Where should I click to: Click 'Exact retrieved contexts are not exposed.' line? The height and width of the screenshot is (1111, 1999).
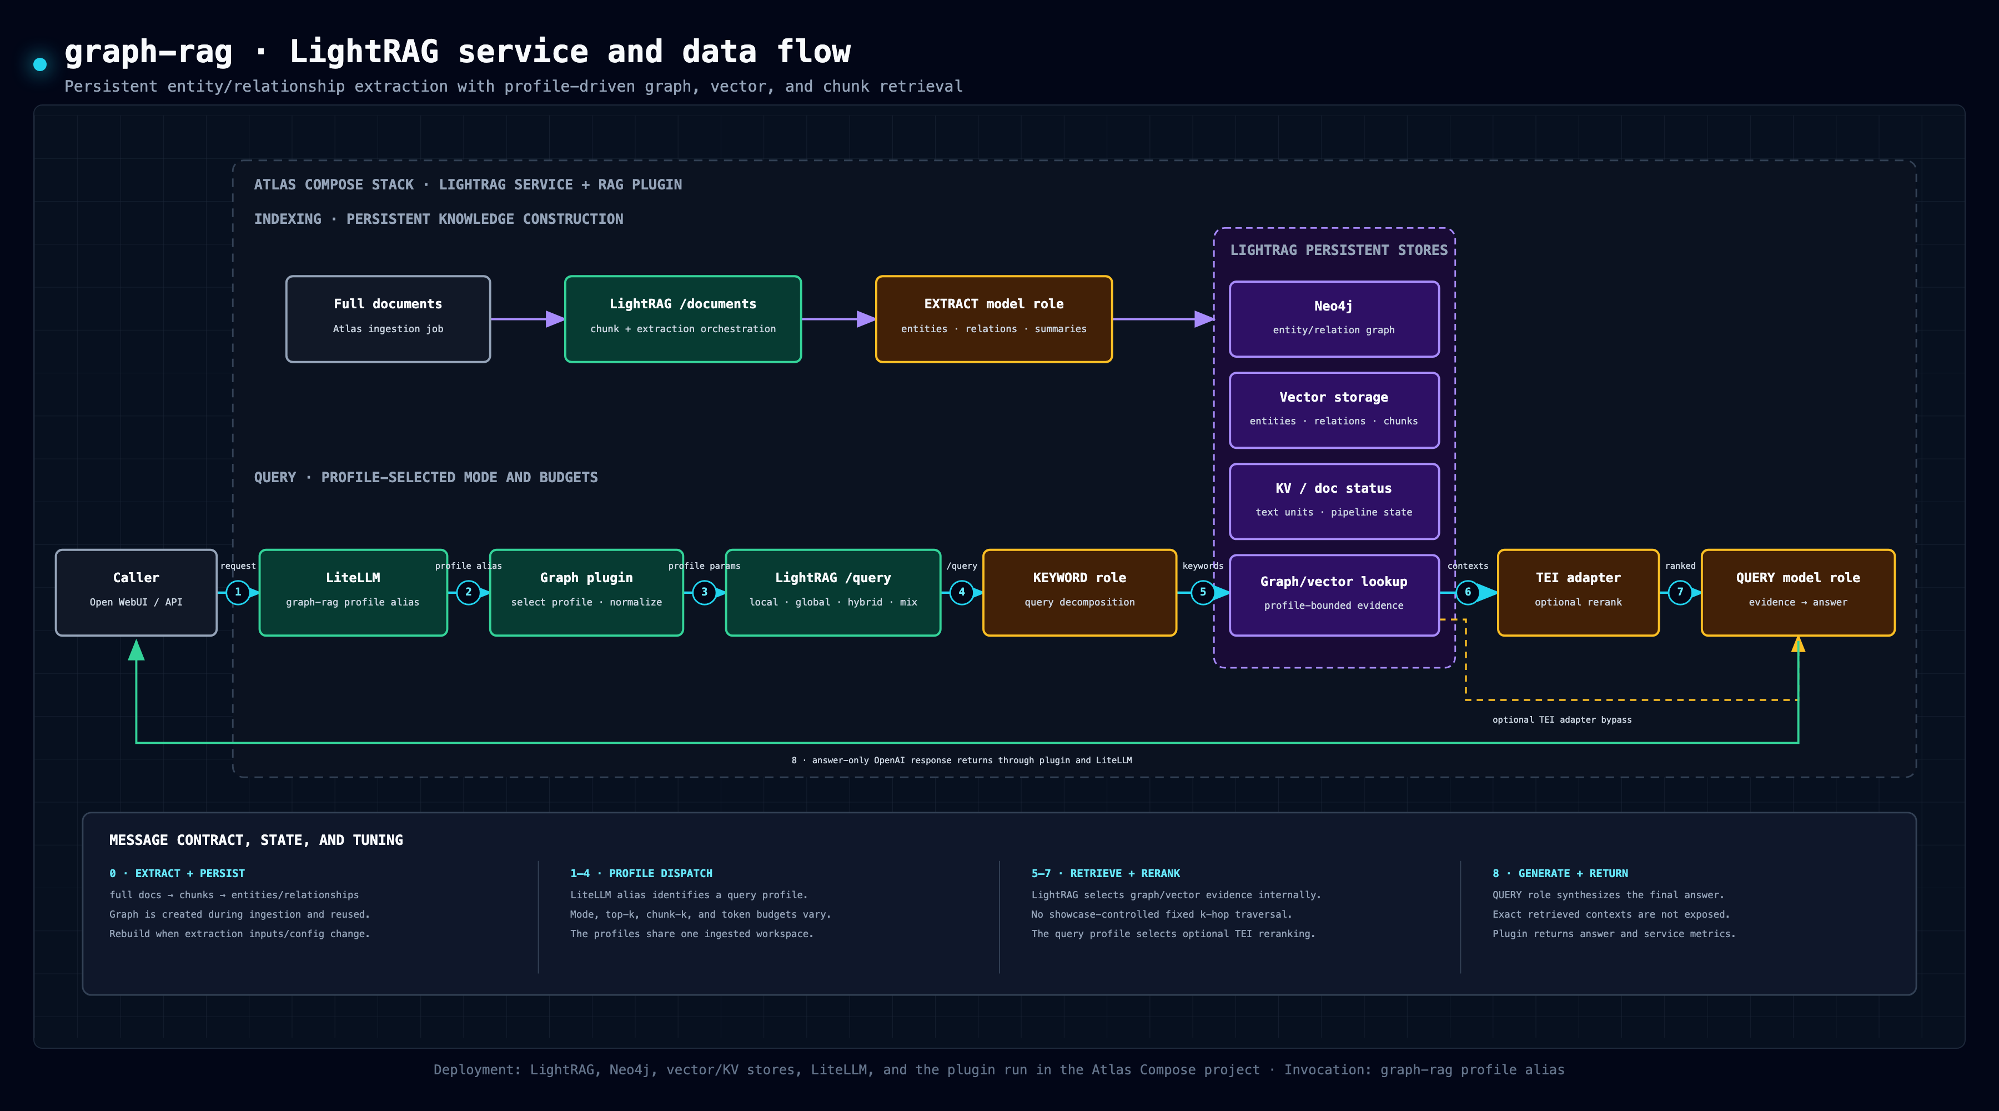tap(1611, 914)
